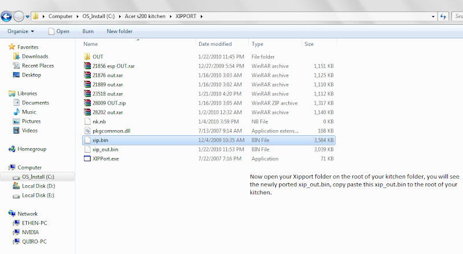Select pkgcommon.dll file icon
Screen dimensions: 463x254
coord(87,131)
